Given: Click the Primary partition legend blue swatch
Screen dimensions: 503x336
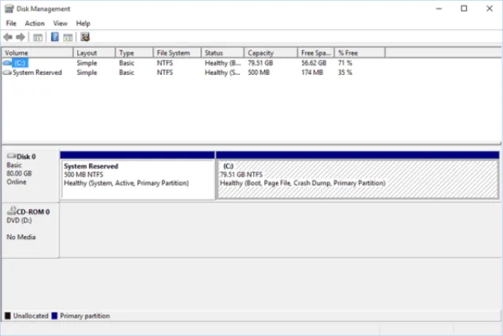Looking at the screenshot, I should pos(54,316).
